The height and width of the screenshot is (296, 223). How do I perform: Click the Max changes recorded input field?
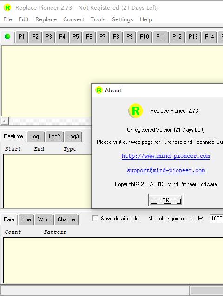pyautogui.click(x=216, y=219)
